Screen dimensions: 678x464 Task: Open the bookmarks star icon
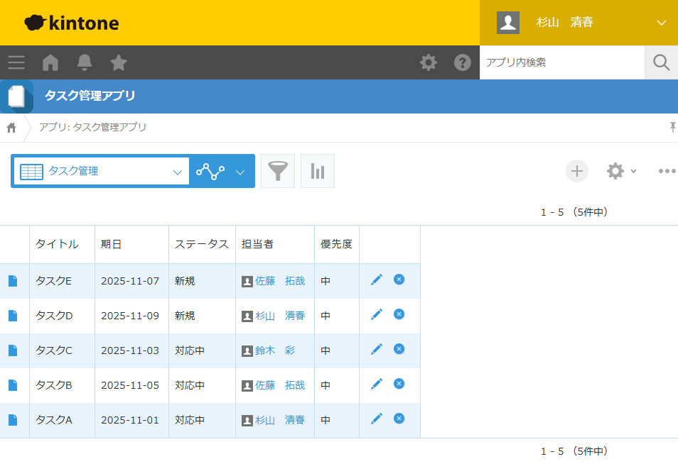point(119,62)
